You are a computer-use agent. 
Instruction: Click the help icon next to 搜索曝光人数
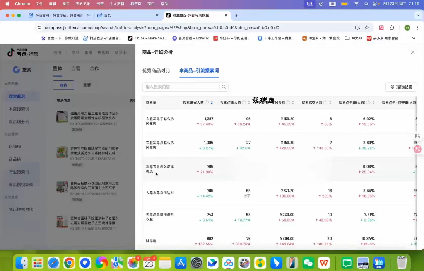[207, 103]
